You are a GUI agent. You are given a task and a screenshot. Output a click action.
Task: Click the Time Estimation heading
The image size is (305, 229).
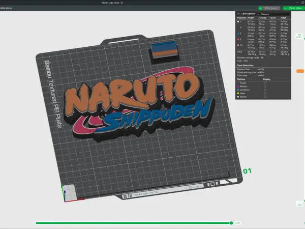[x=245, y=65]
